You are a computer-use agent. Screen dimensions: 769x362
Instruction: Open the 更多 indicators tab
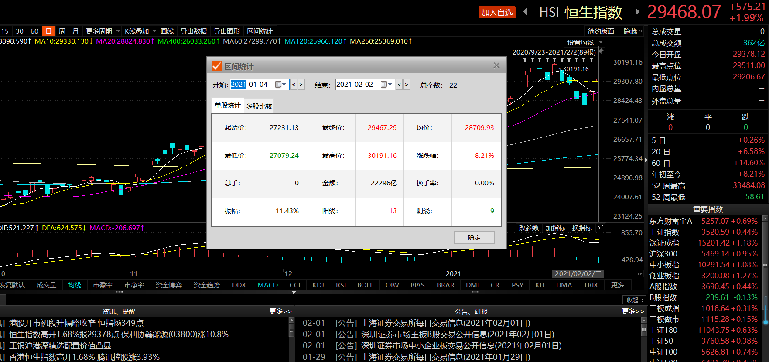point(618,285)
